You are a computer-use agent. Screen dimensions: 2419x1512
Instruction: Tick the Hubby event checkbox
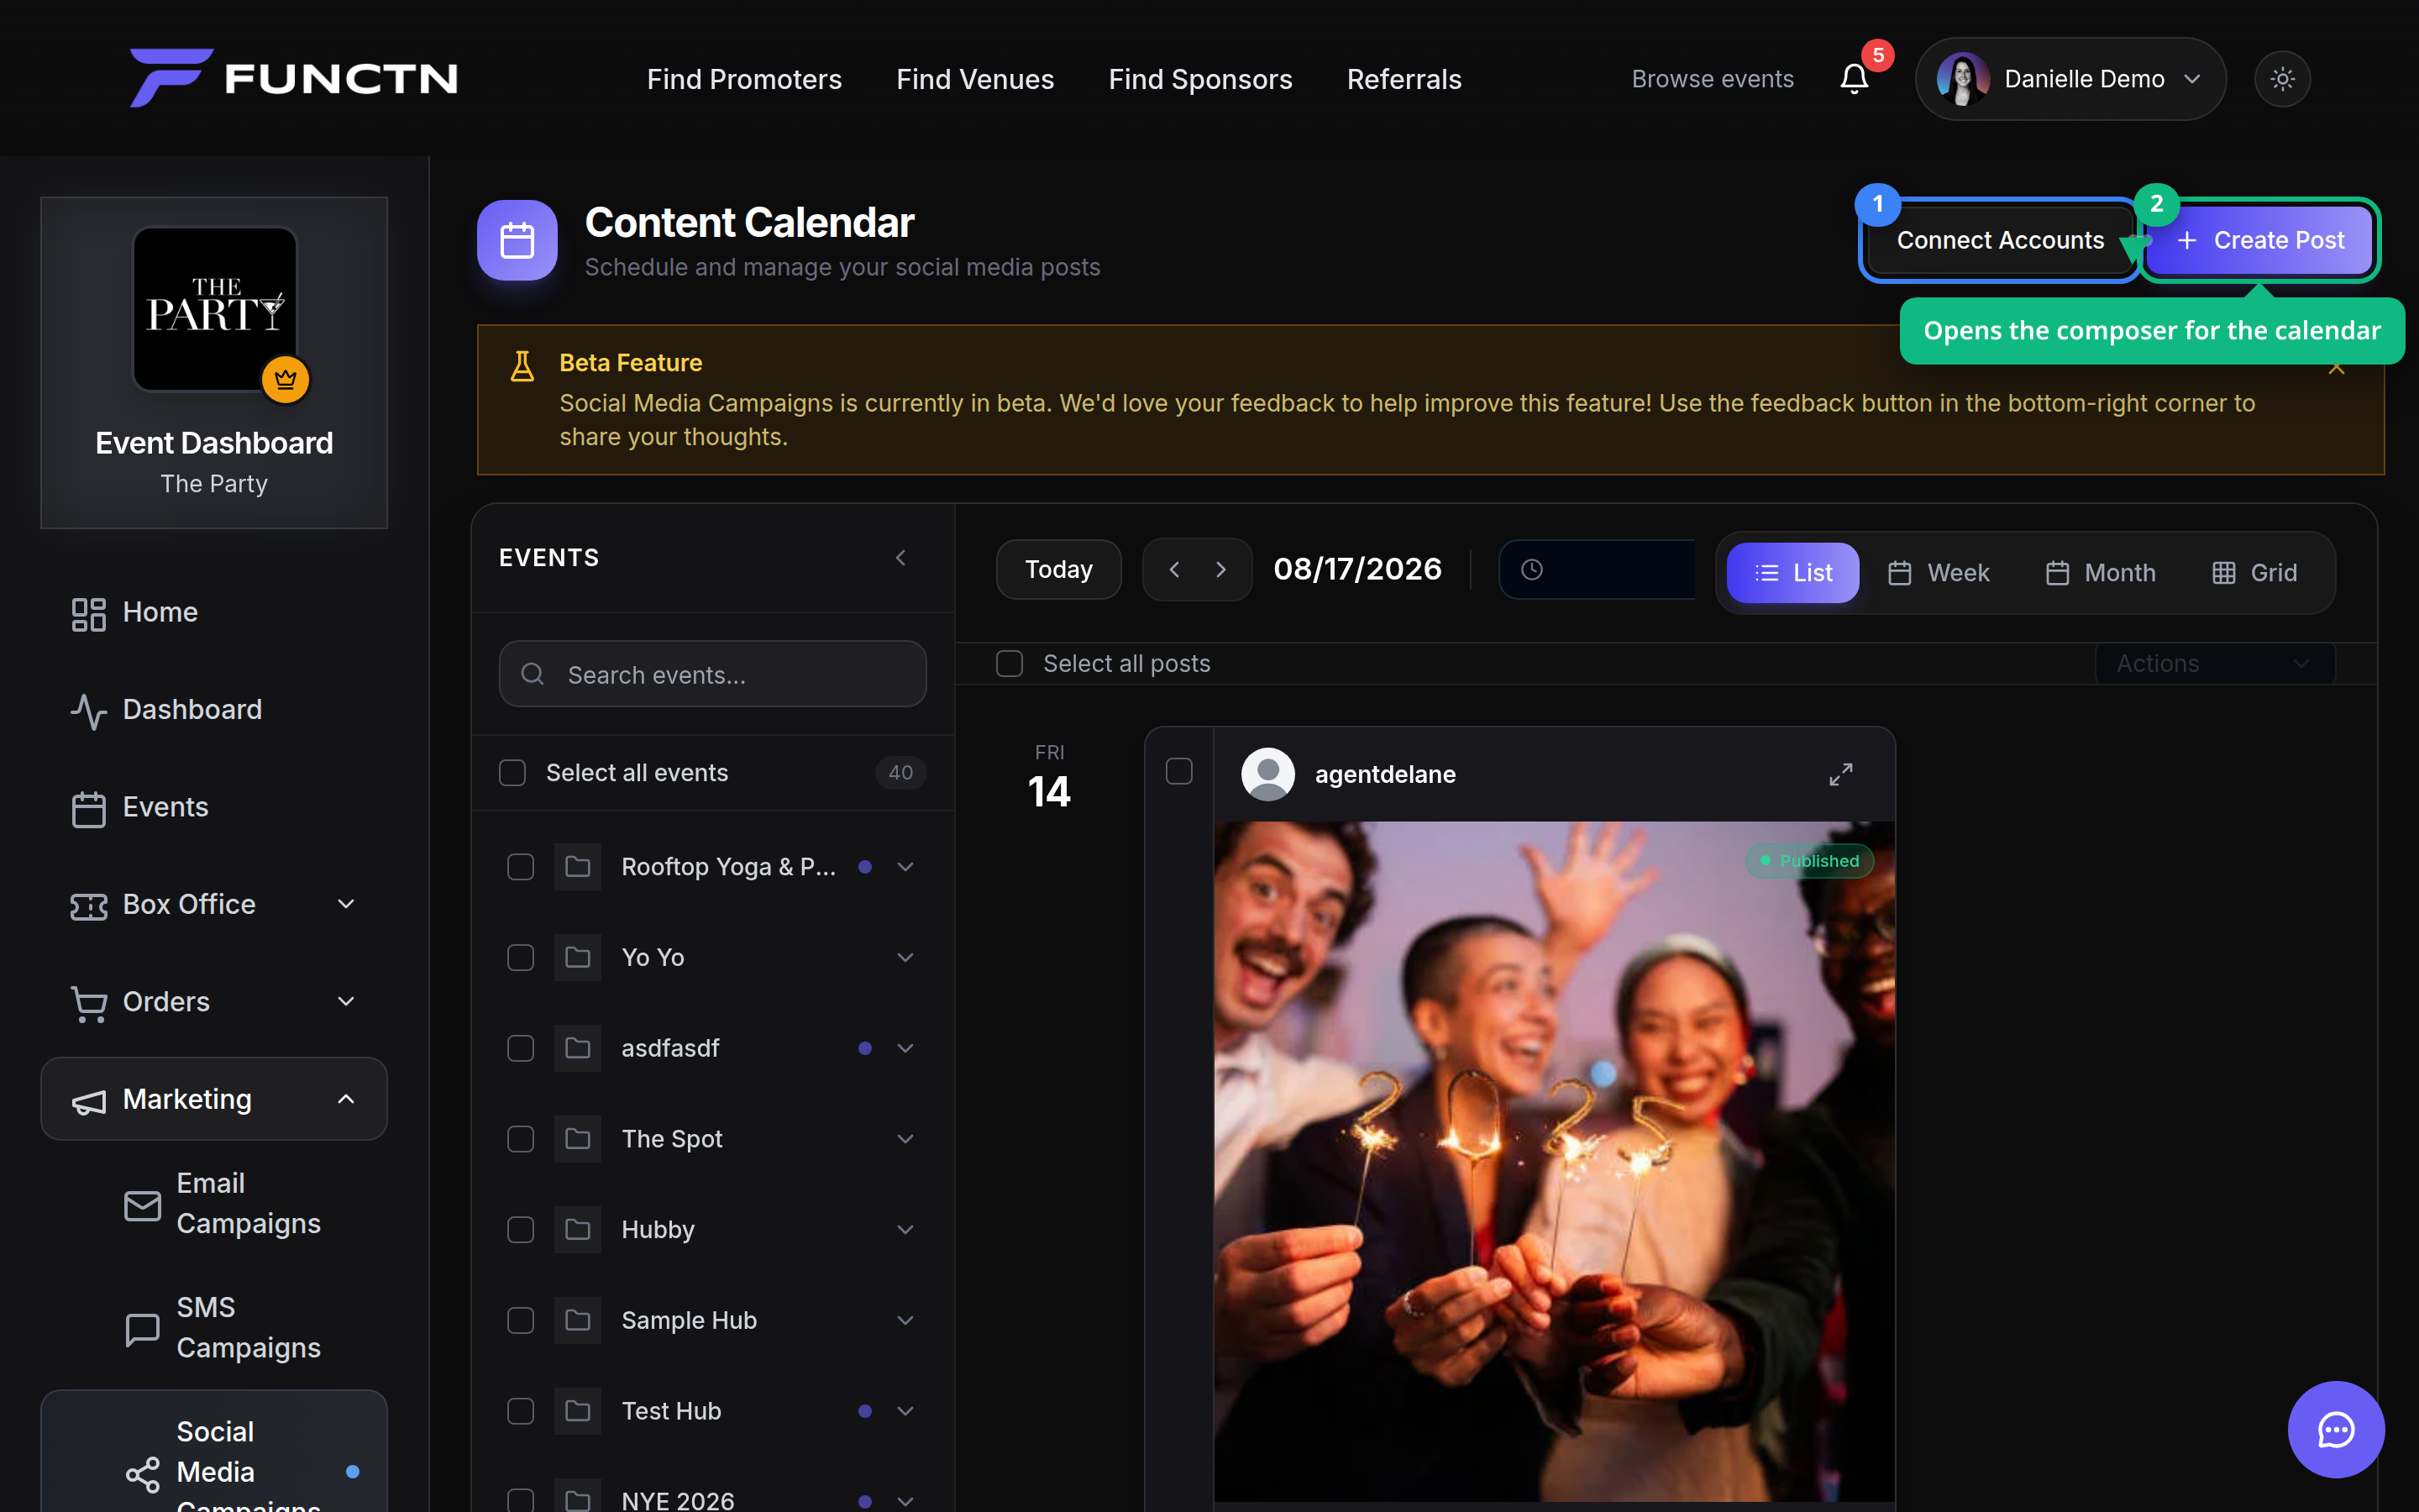pyautogui.click(x=521, y=1229)
